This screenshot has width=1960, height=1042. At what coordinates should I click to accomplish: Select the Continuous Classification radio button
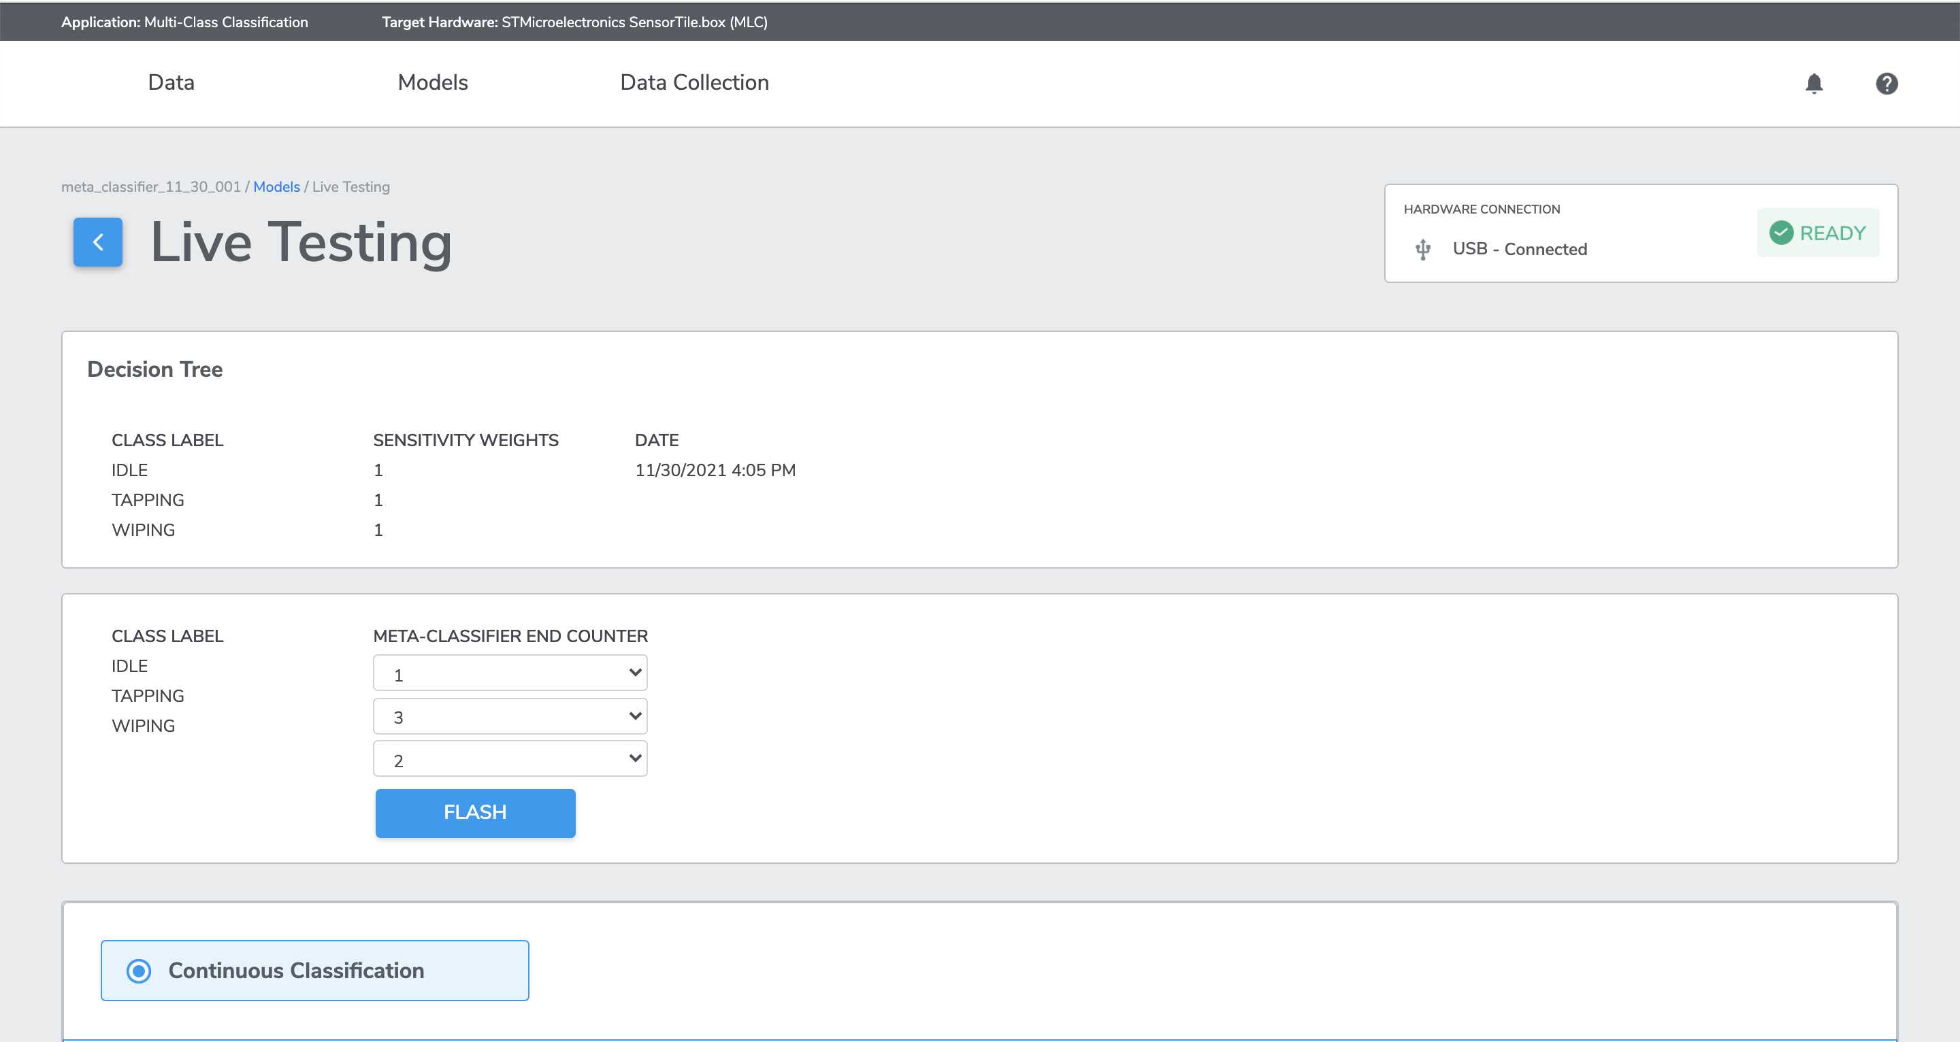(x=138, y=971)
